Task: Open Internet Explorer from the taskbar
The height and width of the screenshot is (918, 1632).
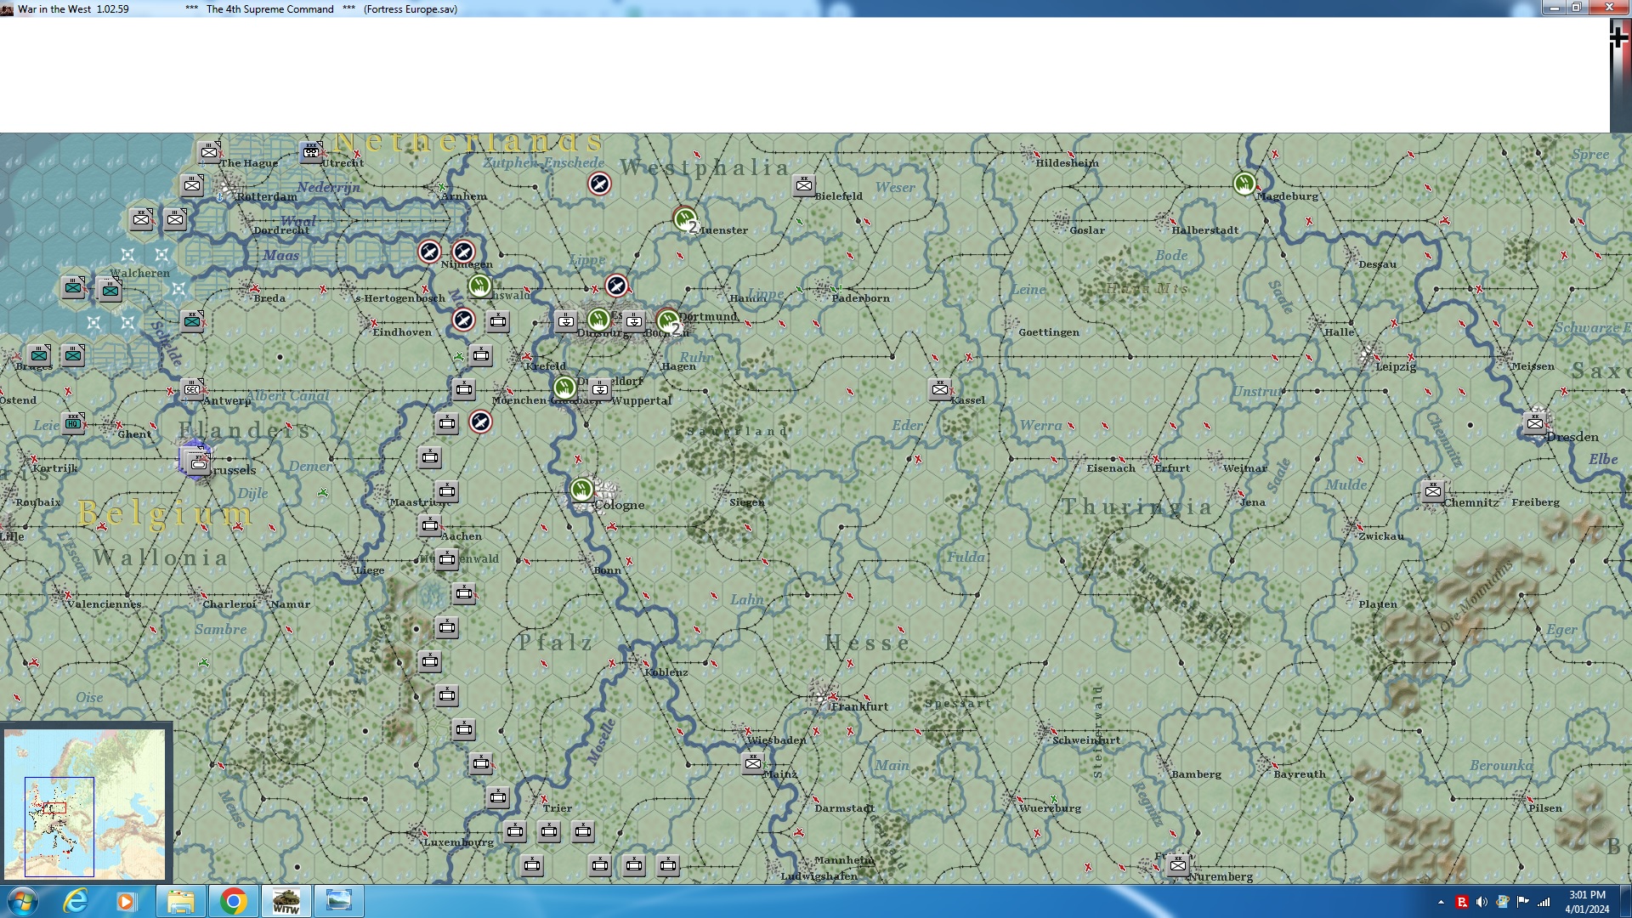Action: point(76,901)
